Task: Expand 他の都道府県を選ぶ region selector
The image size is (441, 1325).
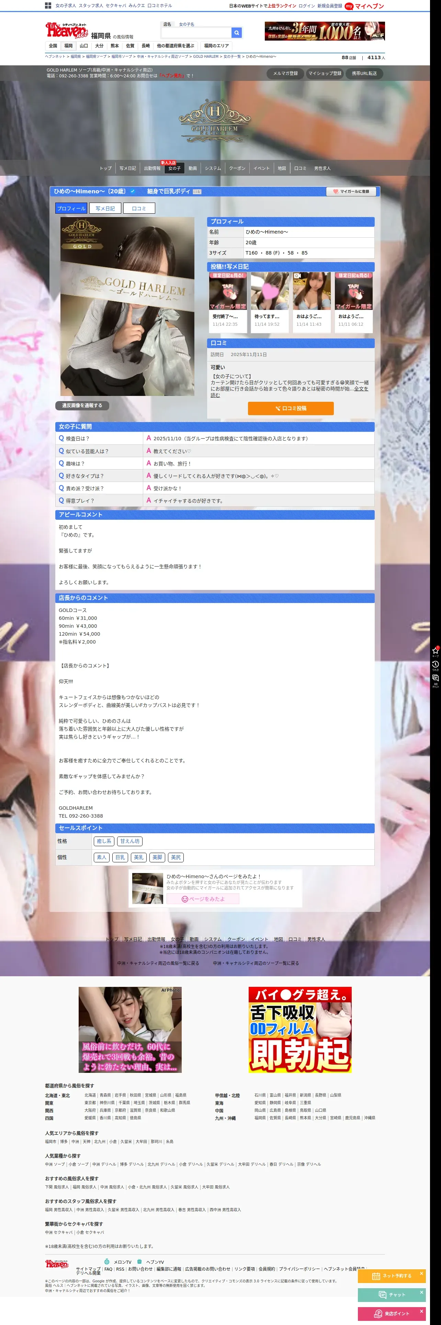Action: [176, 46]
